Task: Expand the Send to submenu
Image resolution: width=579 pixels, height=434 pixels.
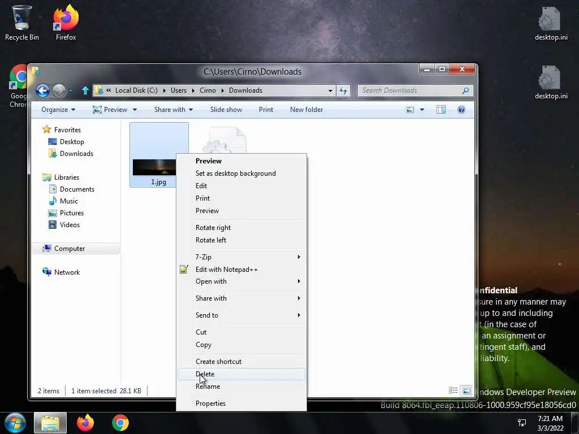Action: point(241,315)
